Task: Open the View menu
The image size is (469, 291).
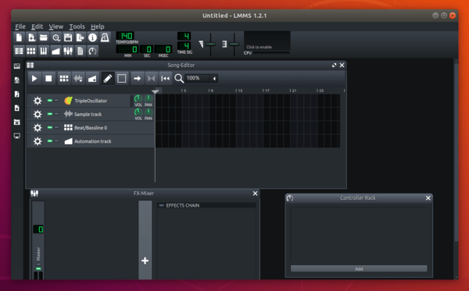Action: coord(56,27)
